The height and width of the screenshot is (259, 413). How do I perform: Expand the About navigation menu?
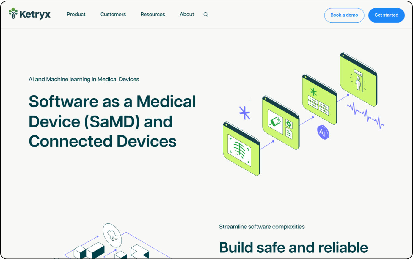[187, 15]
